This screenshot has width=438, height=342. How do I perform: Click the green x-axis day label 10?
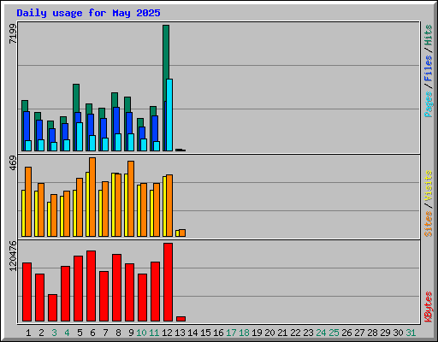coord(141,333)
